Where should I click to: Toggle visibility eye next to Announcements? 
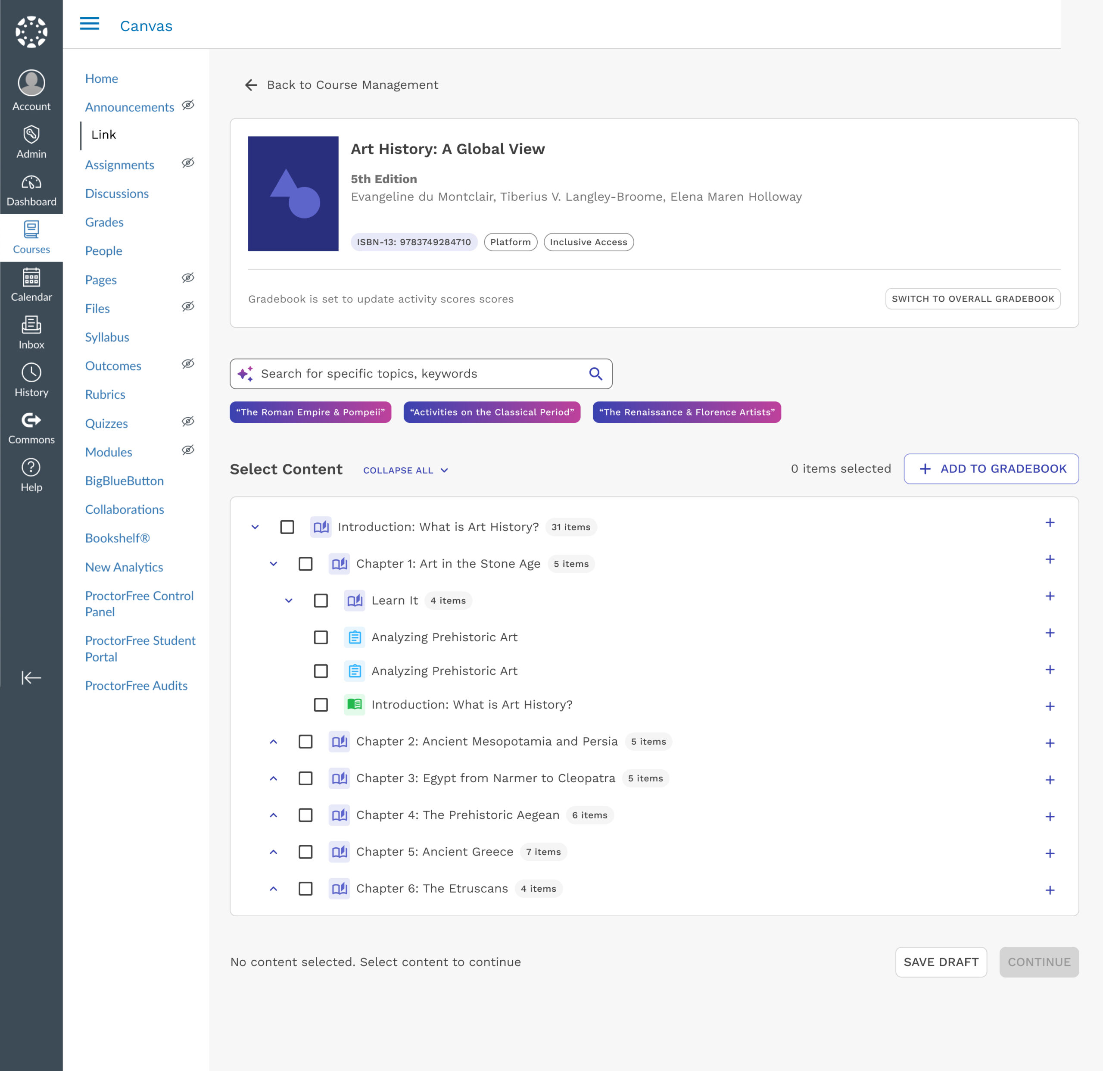tap(188, 105)
